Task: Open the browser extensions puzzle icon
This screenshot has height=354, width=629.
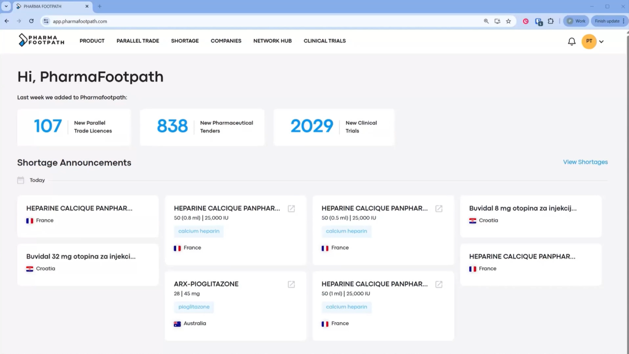Action: (x=550, y=21)
